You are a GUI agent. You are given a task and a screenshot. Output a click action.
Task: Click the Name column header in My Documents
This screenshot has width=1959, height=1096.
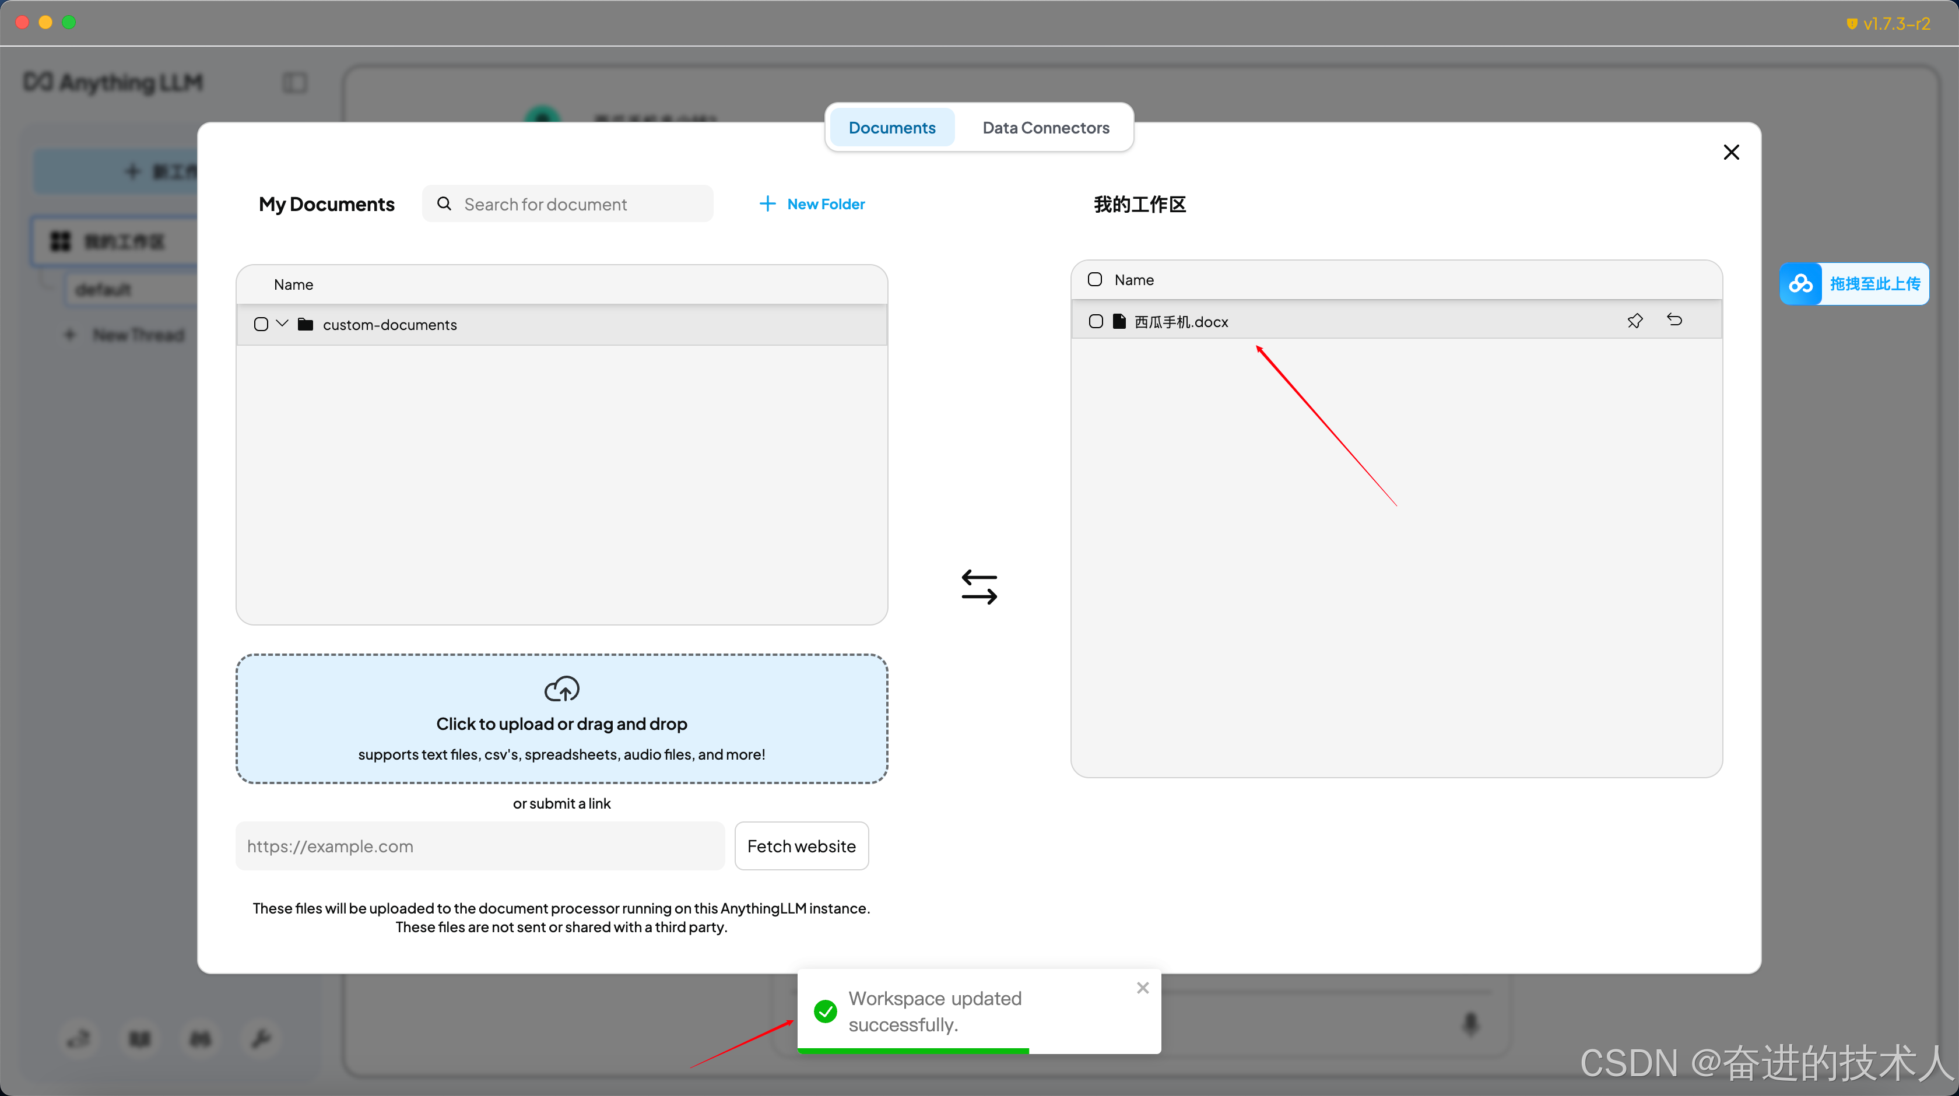point(293,284)
